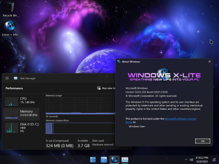219x164 pixels.
Task: Click Run new task icon in Task Manager
Action: (x=99, y=88)
